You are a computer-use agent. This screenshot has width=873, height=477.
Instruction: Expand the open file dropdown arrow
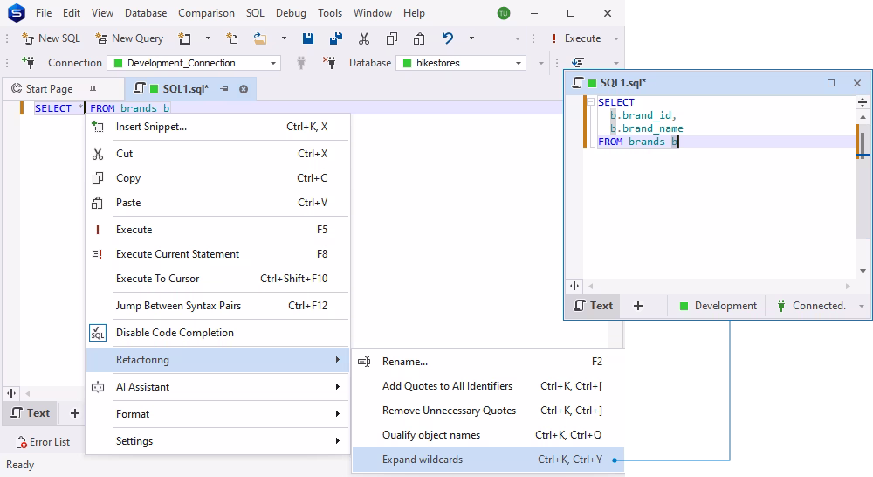click(284, 38)
